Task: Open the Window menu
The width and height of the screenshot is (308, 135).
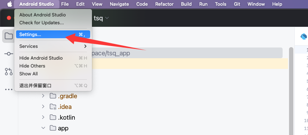Action: [256, 4]
